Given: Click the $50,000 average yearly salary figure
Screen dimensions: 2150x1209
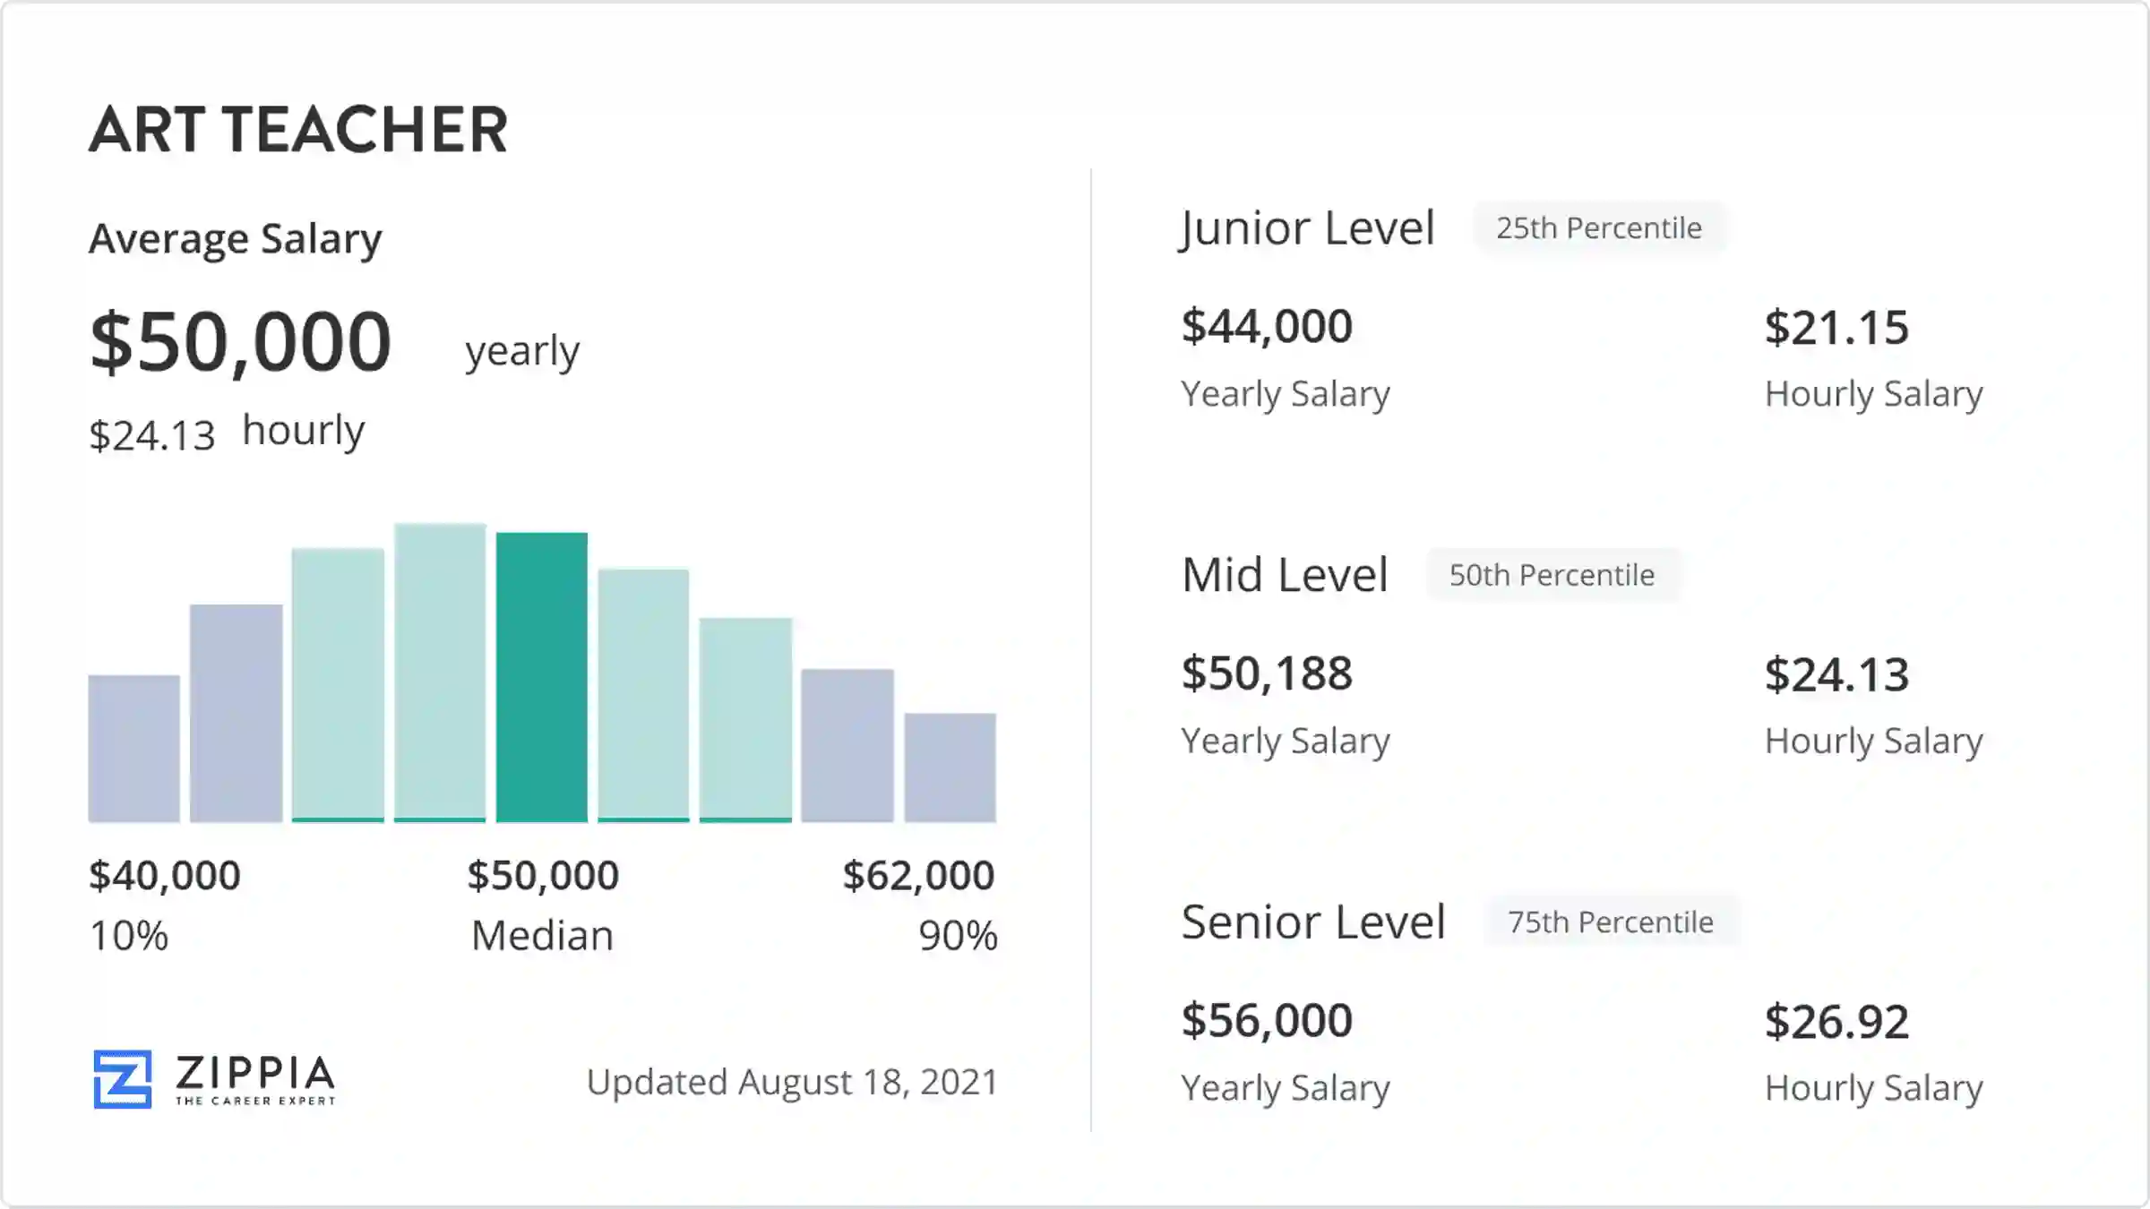Looking at the screenshot, I should [x=241, y=341].
